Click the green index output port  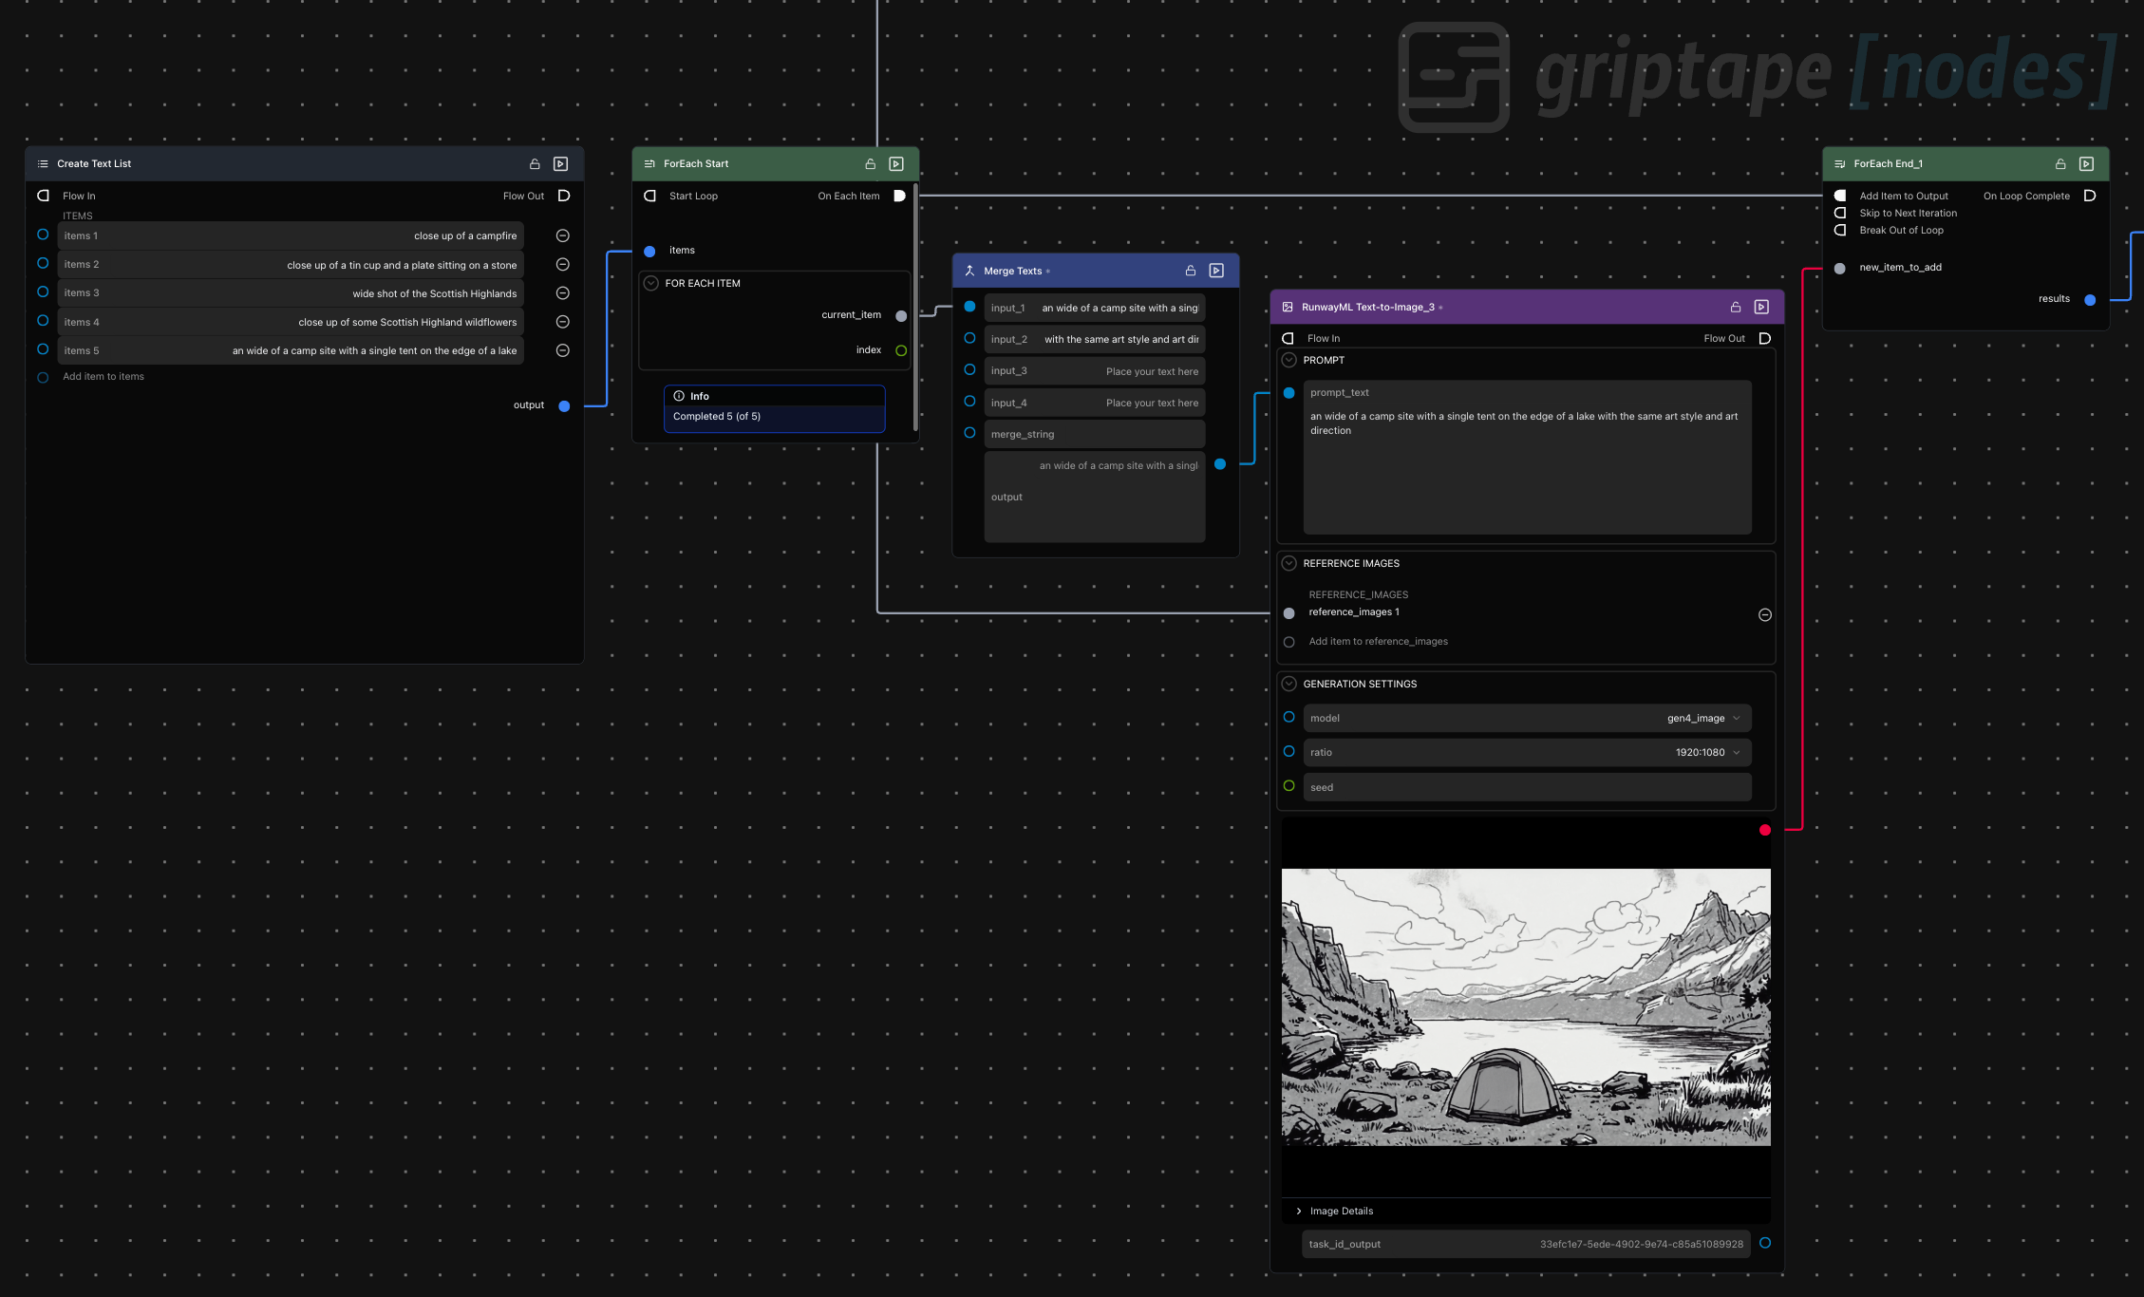coord(901,350)
